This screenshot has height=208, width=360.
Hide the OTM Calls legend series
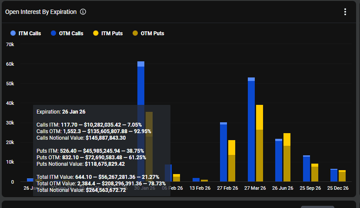click(x=67, y=34)
